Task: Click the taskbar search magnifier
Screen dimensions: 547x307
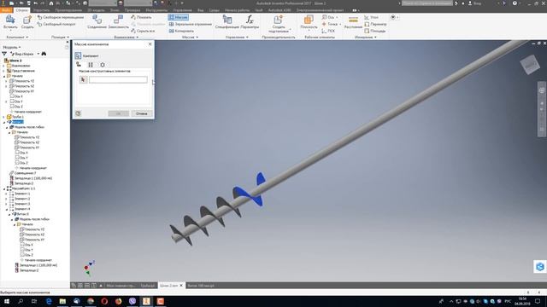Action: pyautogui.click(x=21, y=301)
